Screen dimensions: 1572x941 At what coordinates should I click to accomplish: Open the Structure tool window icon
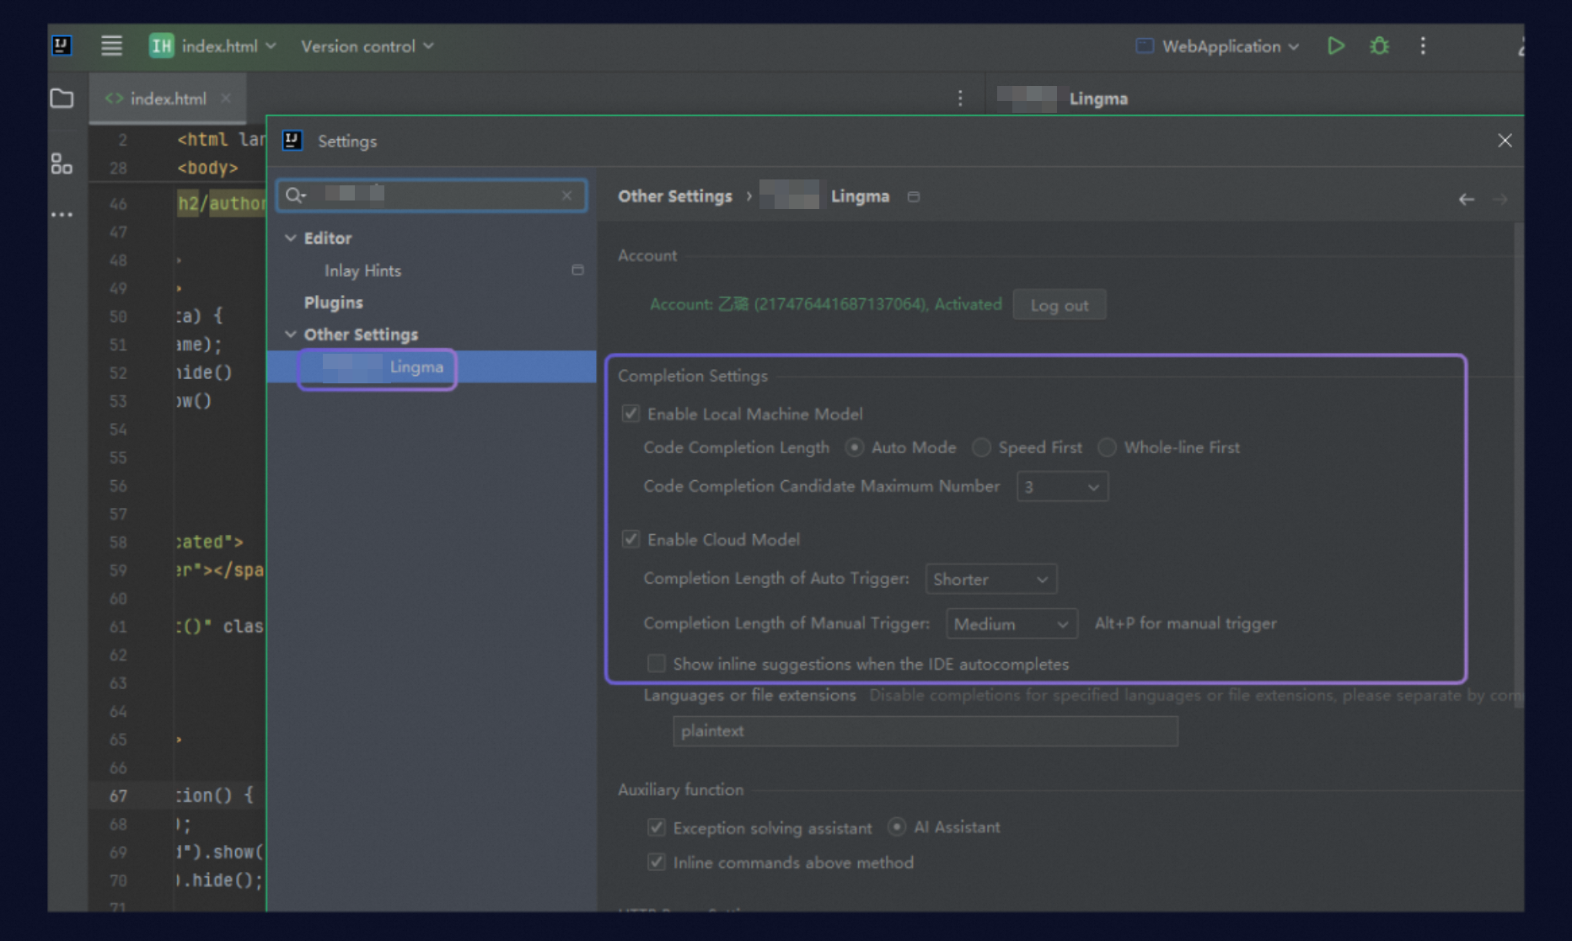[62, 163]
